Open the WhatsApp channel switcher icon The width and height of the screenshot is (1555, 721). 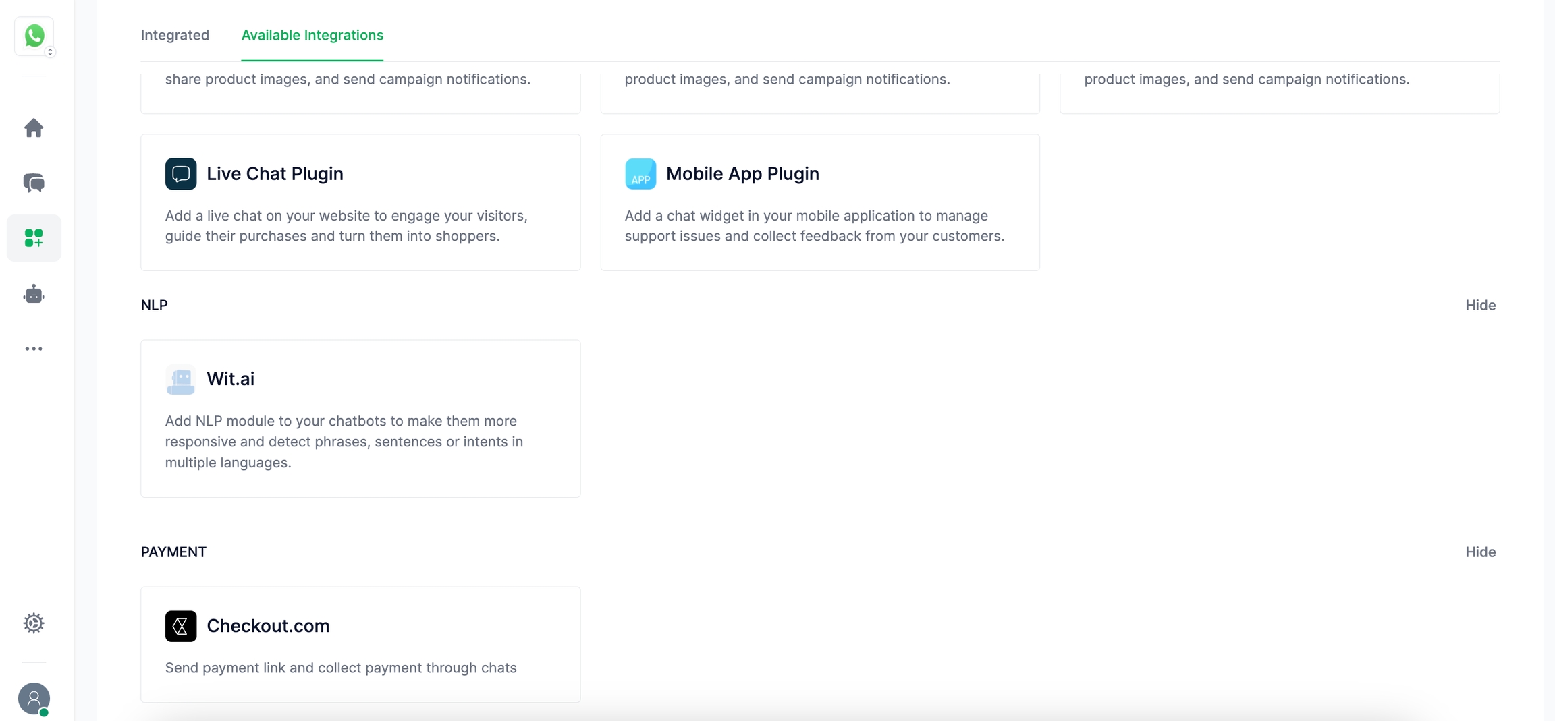click(x=34, y=36)
